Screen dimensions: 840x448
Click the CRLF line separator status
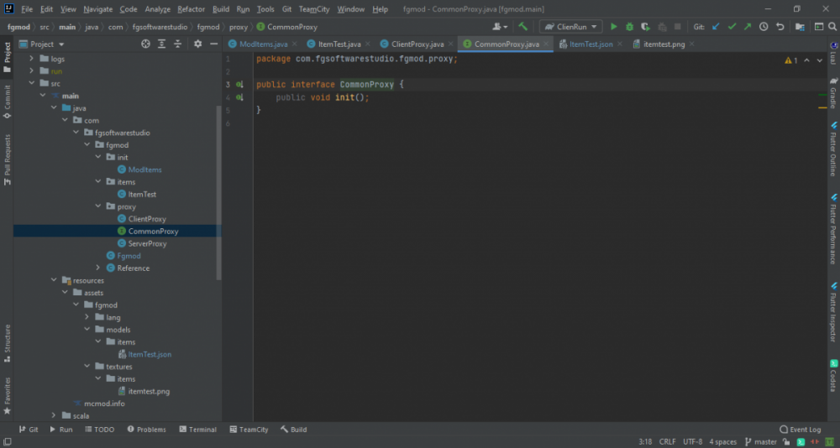667,442
